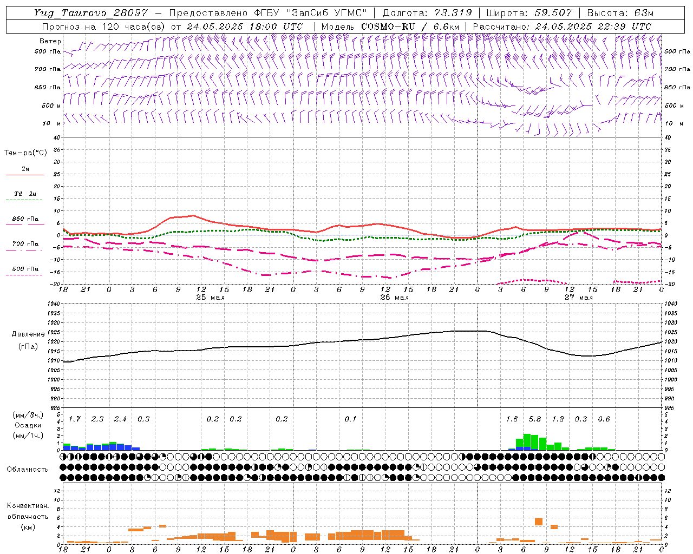Screen dimensions: 693x554
Task: Click the Высота: 63м value
Action: pyautogui.click(x=620, y=13)
